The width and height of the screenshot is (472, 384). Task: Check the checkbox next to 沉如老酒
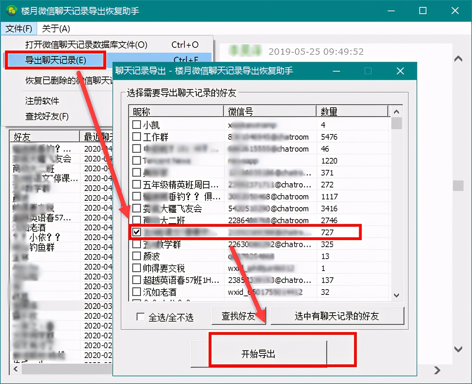click(136, 292)
